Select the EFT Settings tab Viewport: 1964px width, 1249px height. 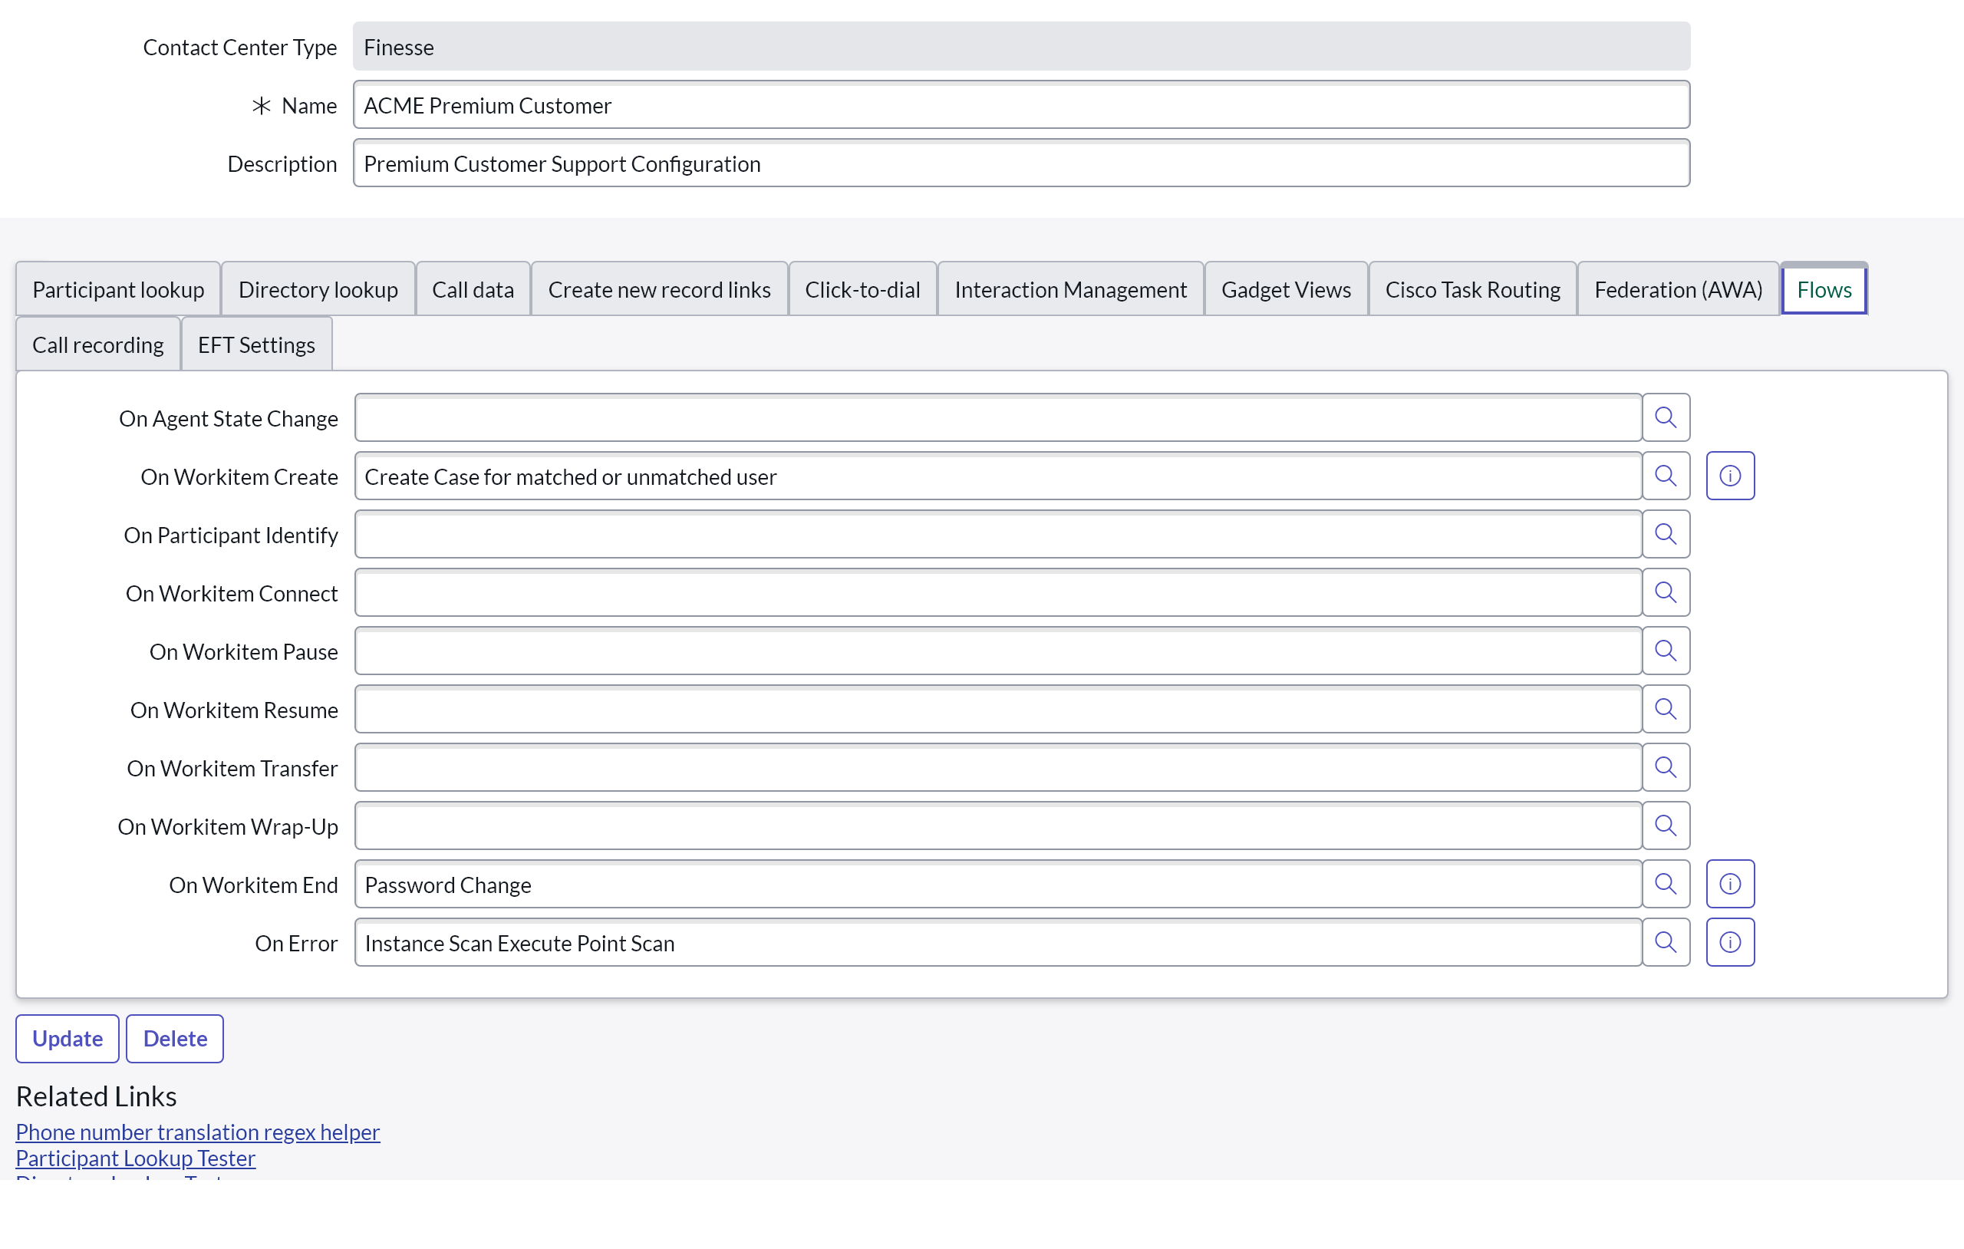256,345
